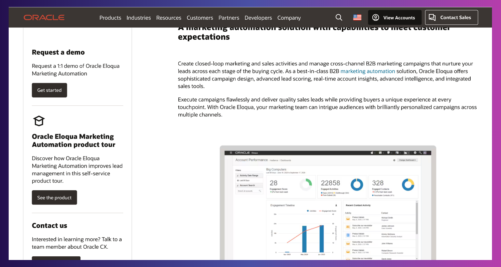Open the Products menu
501x267 pixels.
coord(110,18)
